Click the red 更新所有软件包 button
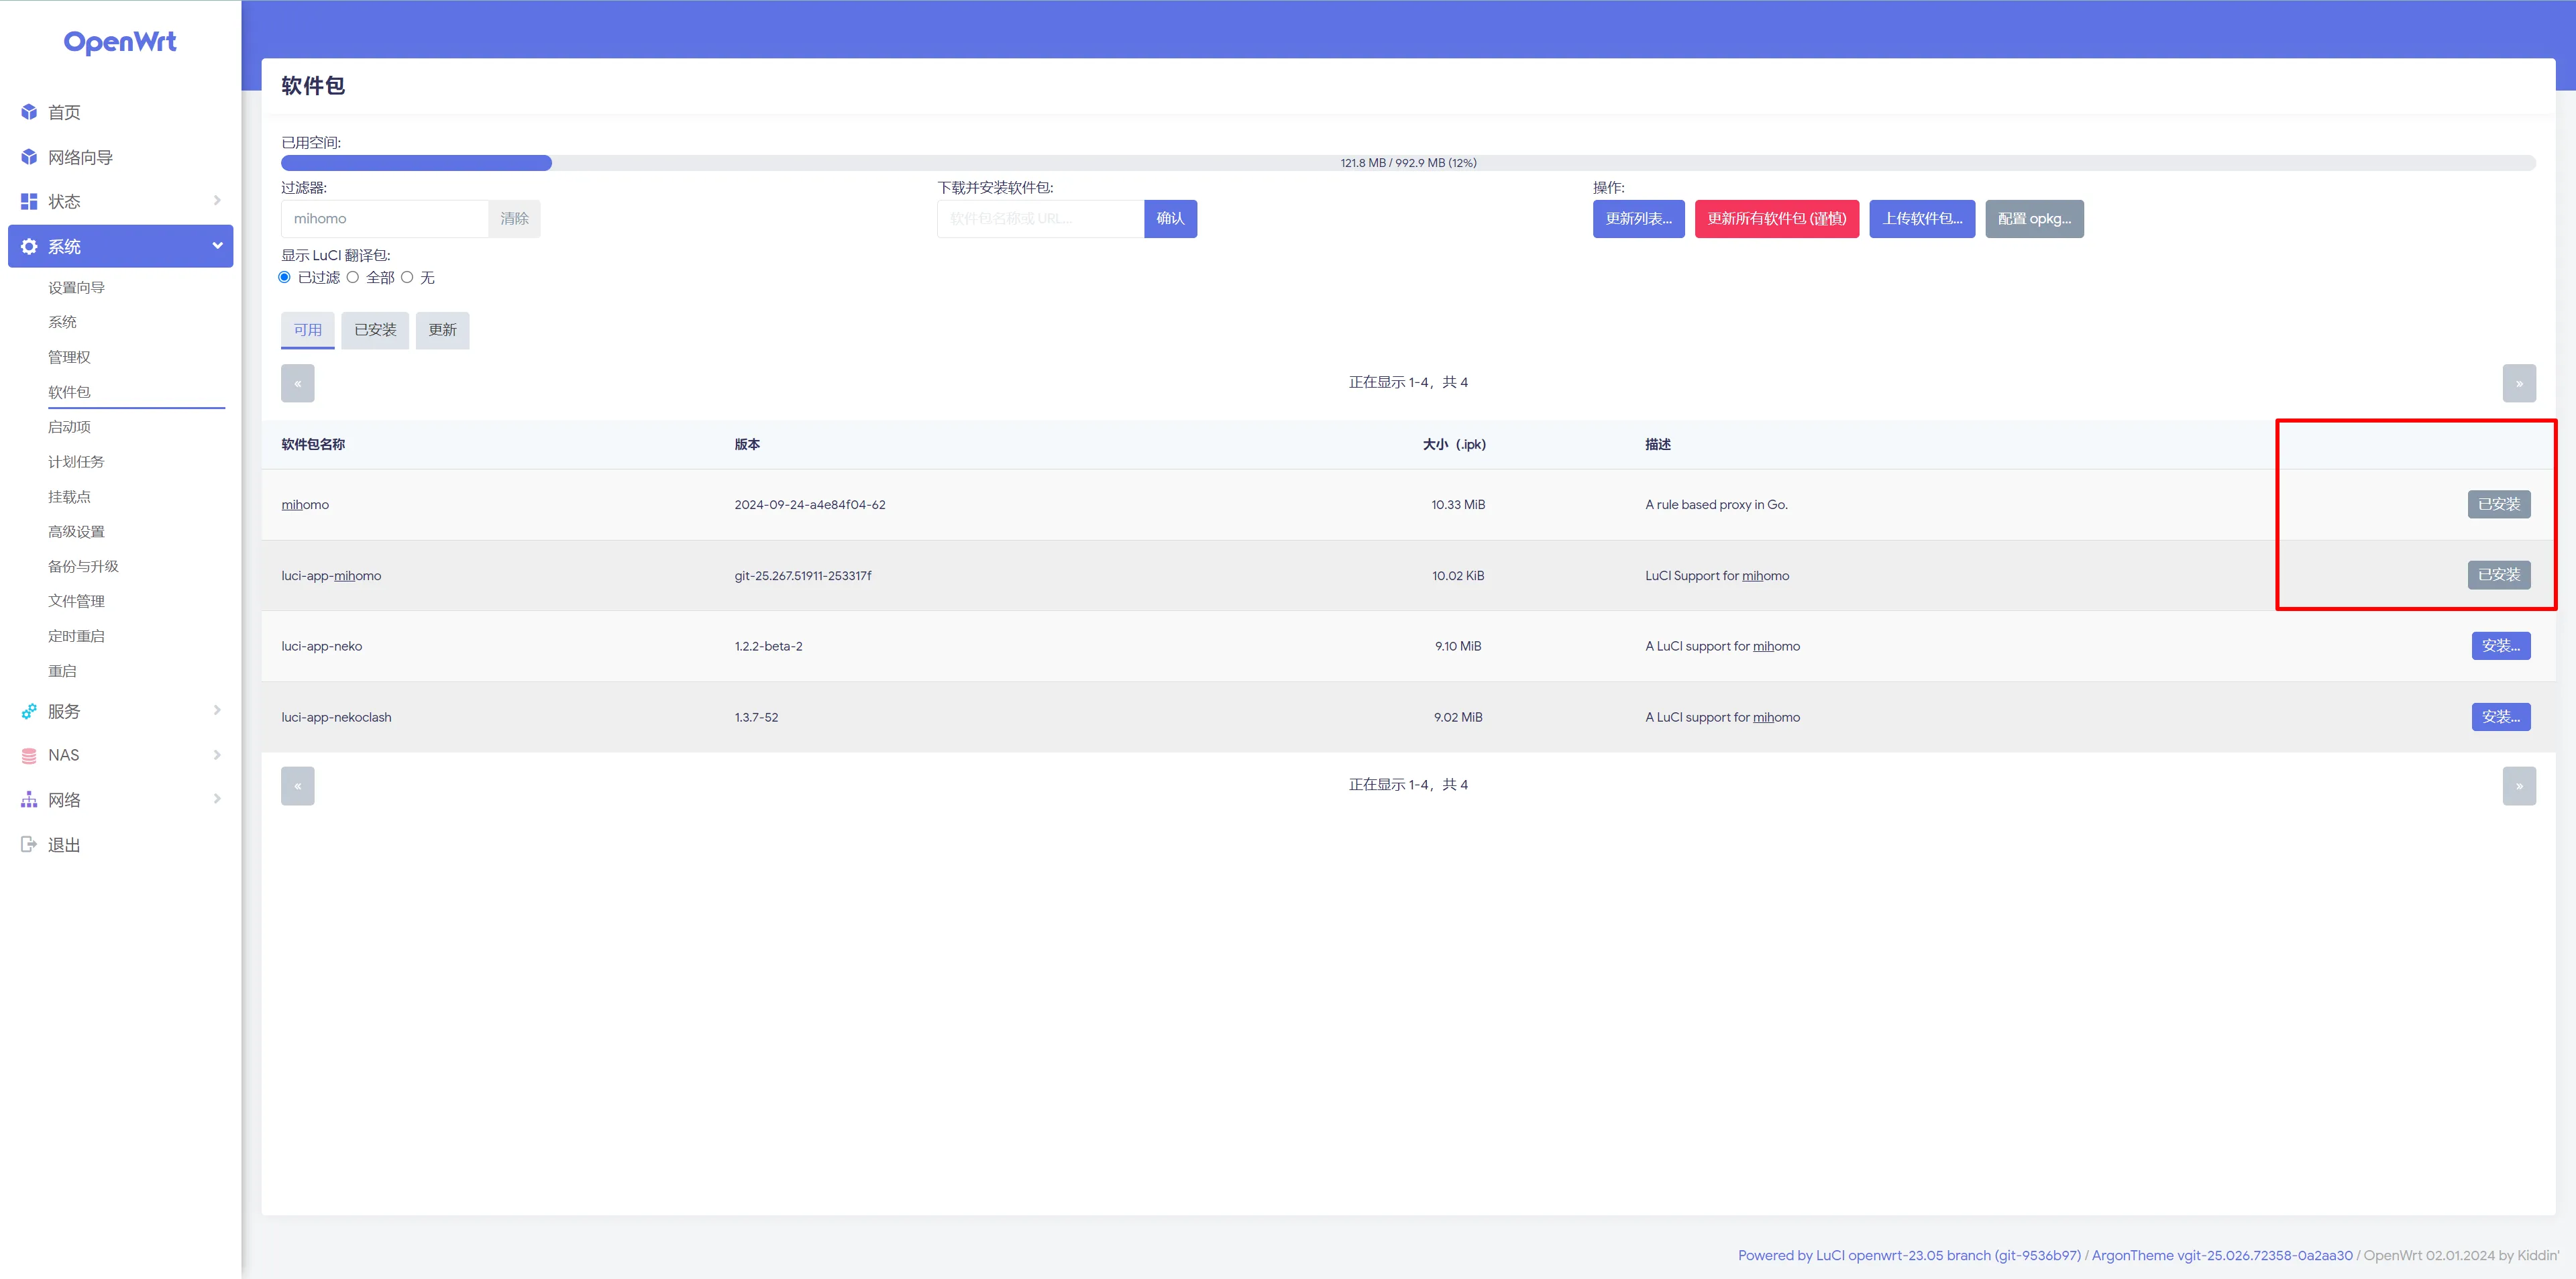The image size is (2576, 1279). [1776, 219]
